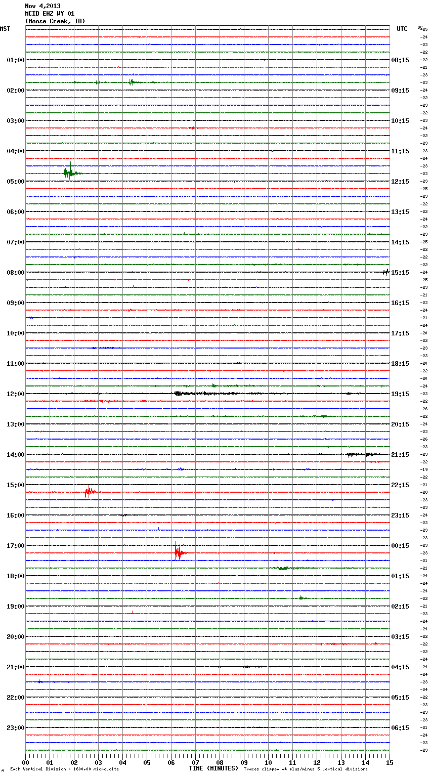430x776 pixels.
Task: Click the "Each Vertical Division = 1600.00 microvolts" note
Action: point(64,769)
